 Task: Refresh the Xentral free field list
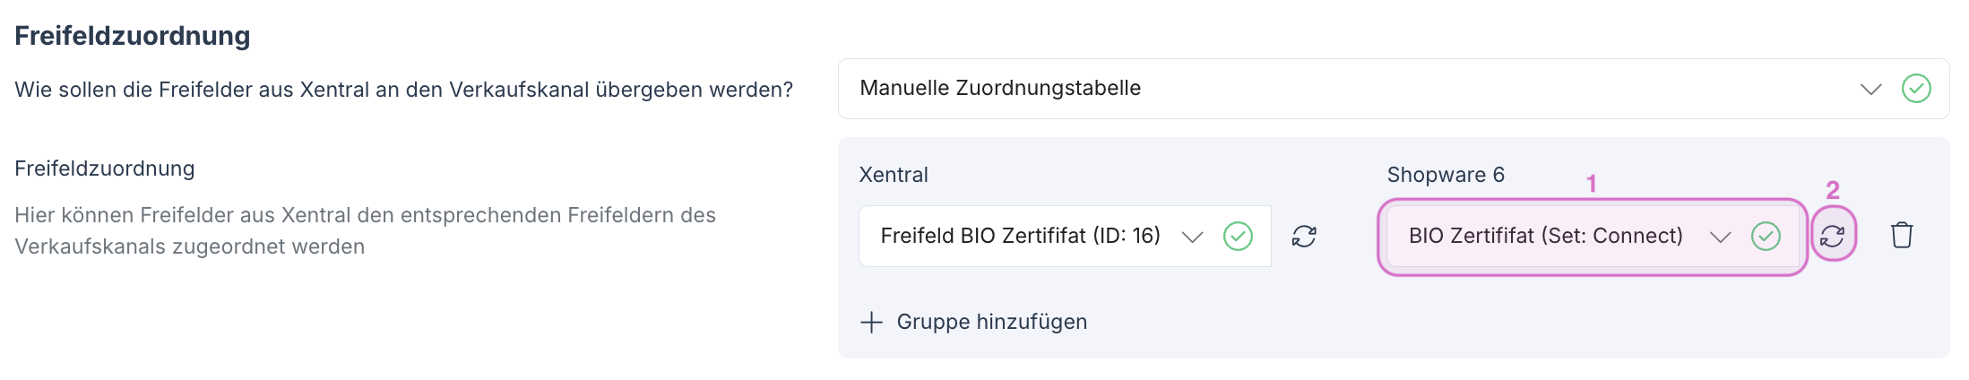(x=1304, y=236)
